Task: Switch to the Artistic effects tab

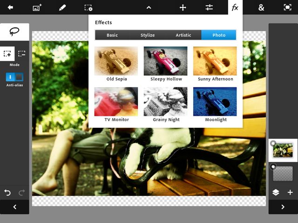Action: 183,35
